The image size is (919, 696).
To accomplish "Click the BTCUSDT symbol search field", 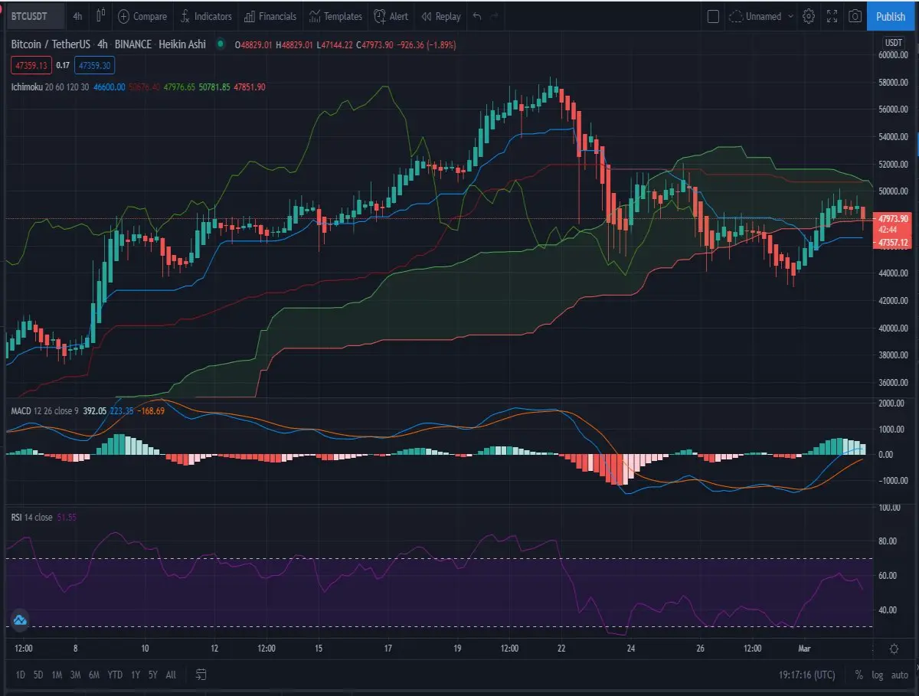I will pos(35,16).
